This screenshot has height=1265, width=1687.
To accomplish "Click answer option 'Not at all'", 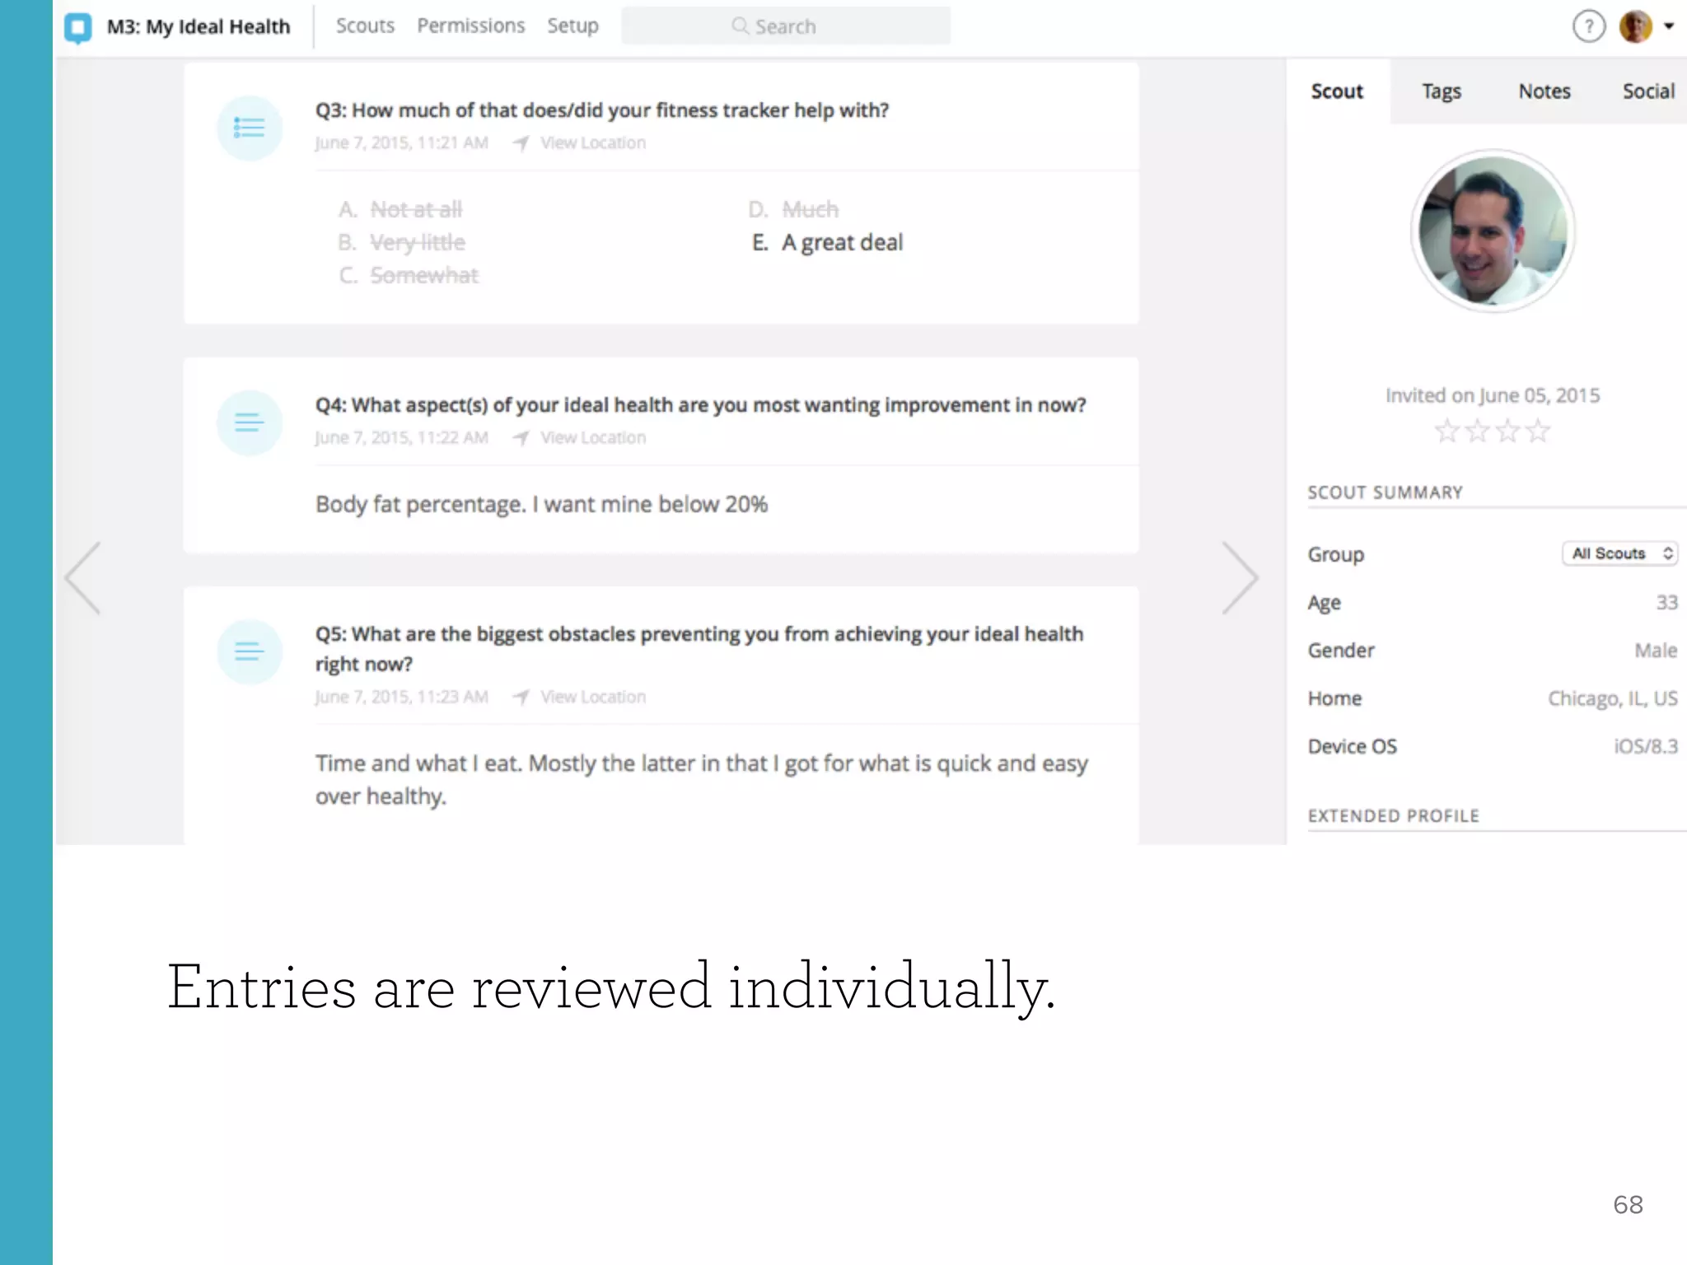I will [x=416, y=209].
